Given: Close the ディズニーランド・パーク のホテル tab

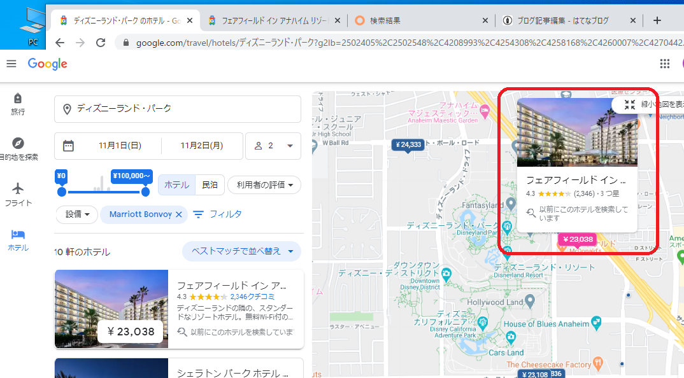Looking at the screenshot, I should point(190,20).
